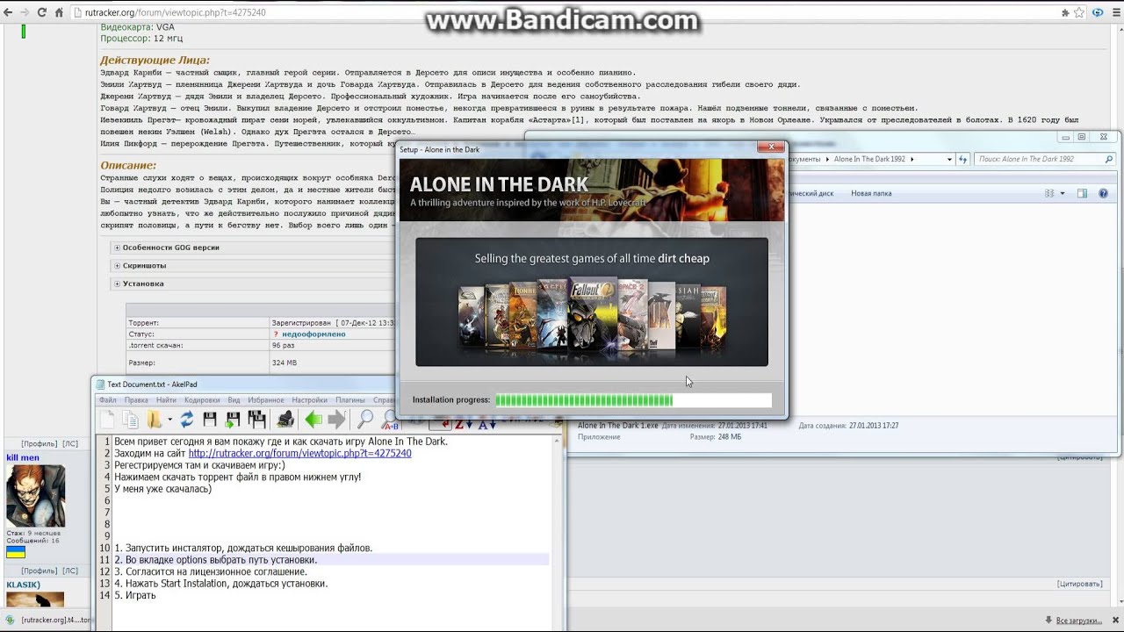Expand the arrow after the Alone In The Dark 1992 breadcrumb
1124x632 pixels.
tap(912, 159)
